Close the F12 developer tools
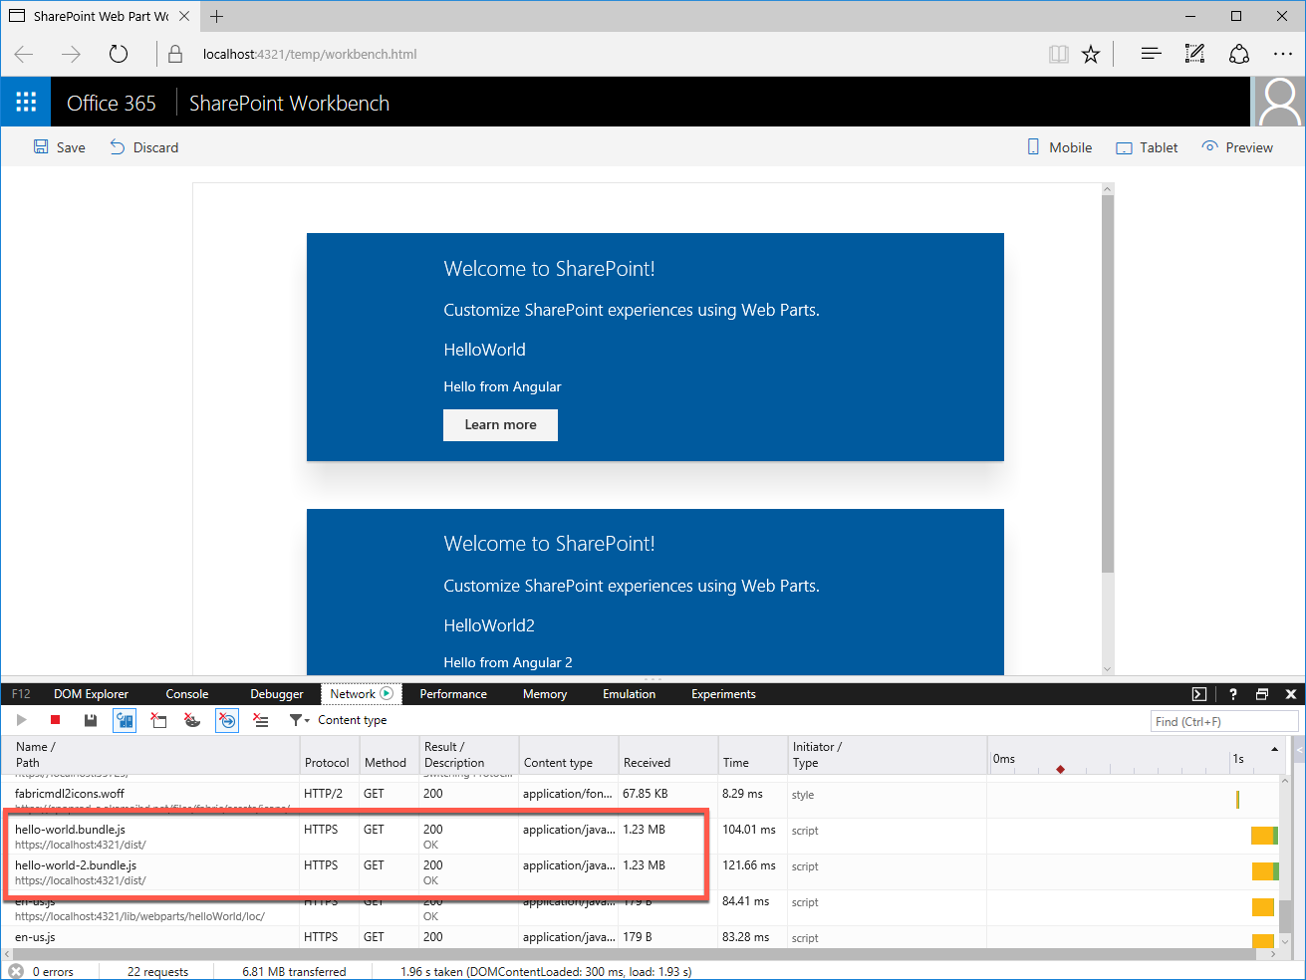The width and height of the screenshot is (1306, 980). [x=1291, y=694]
